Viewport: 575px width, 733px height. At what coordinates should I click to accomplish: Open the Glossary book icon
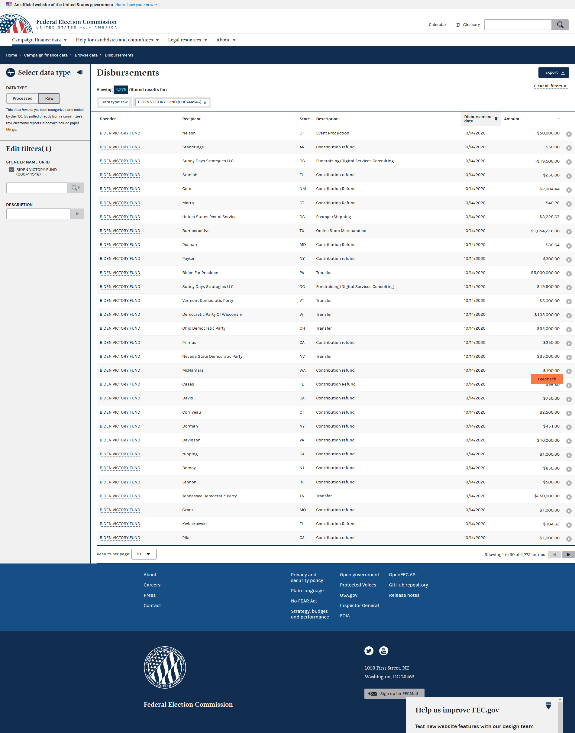457,24
